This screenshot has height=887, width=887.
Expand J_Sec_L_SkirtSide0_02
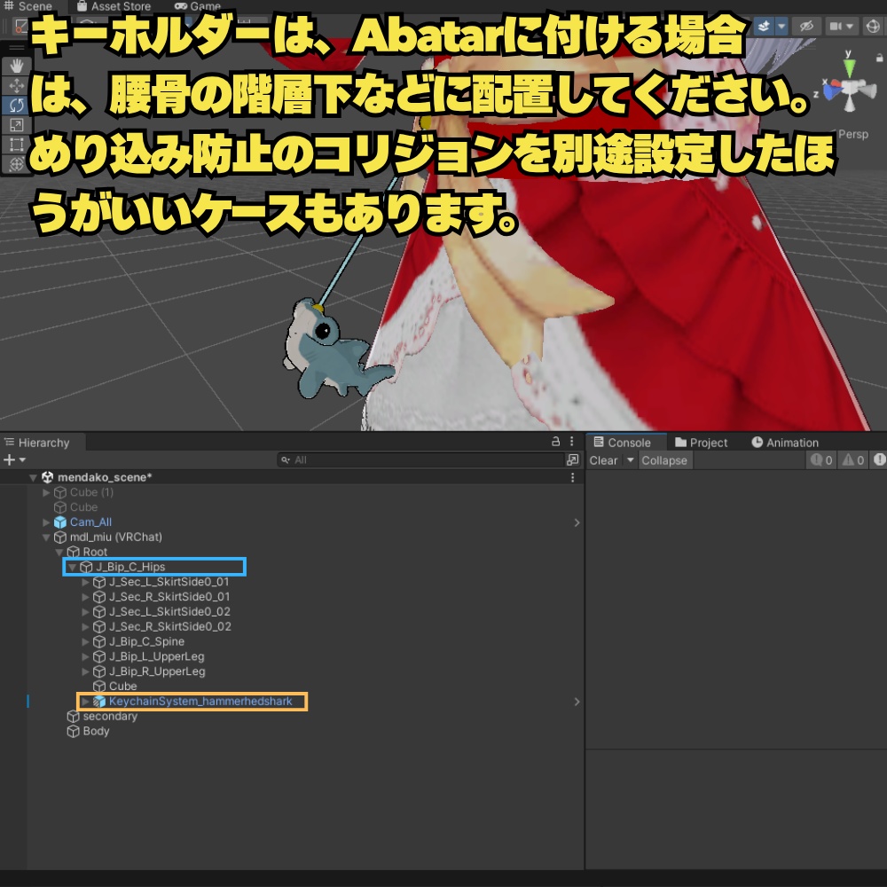tap(85, 611)
